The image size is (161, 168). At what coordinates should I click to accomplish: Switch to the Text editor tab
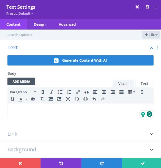144,84
